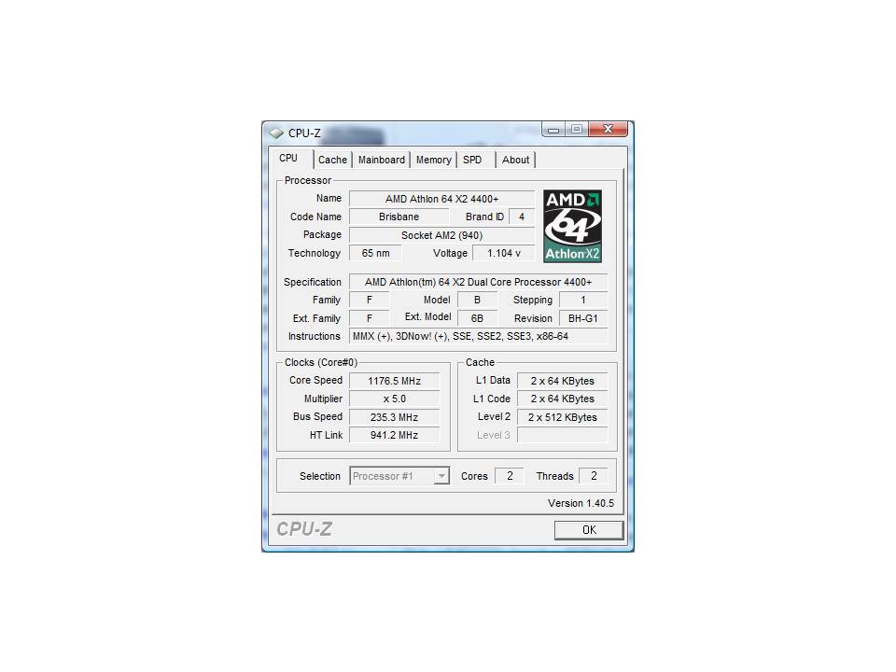Select the Memory tab
The image size is (896, 672).
(x=433, y=160)
